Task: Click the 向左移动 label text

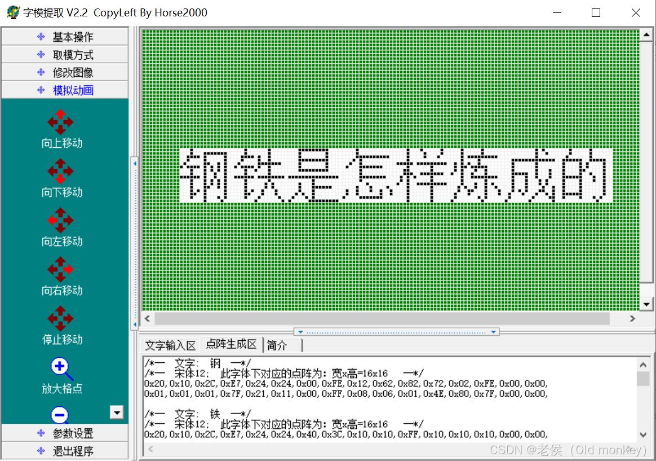Action: click(62, 241)
